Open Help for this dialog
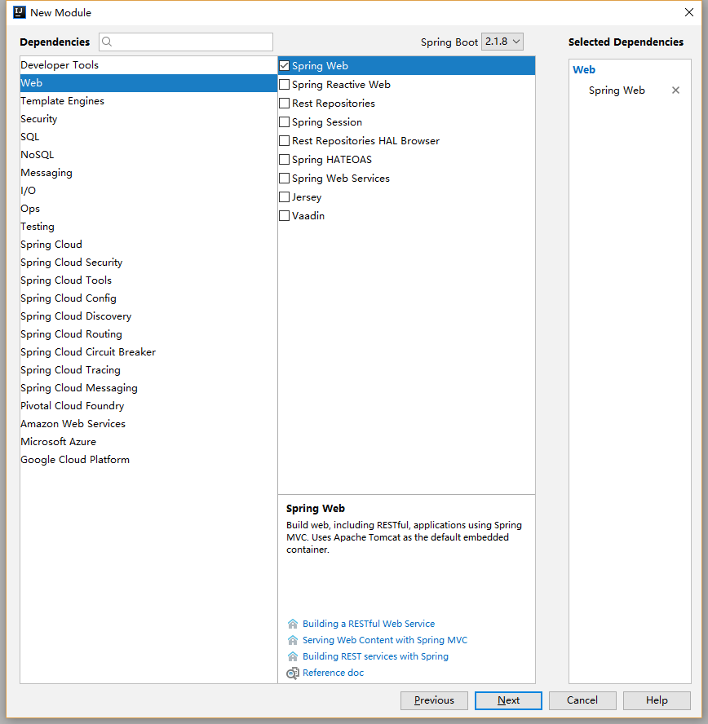 [657, 700]
